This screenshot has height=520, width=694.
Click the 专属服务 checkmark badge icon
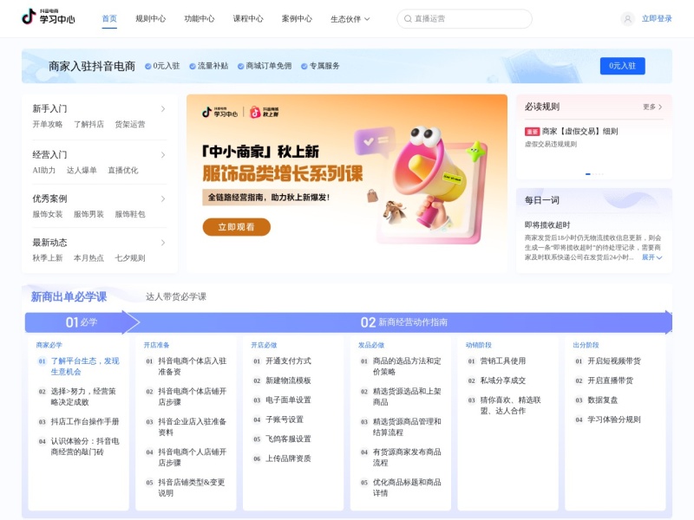point(304,67)
